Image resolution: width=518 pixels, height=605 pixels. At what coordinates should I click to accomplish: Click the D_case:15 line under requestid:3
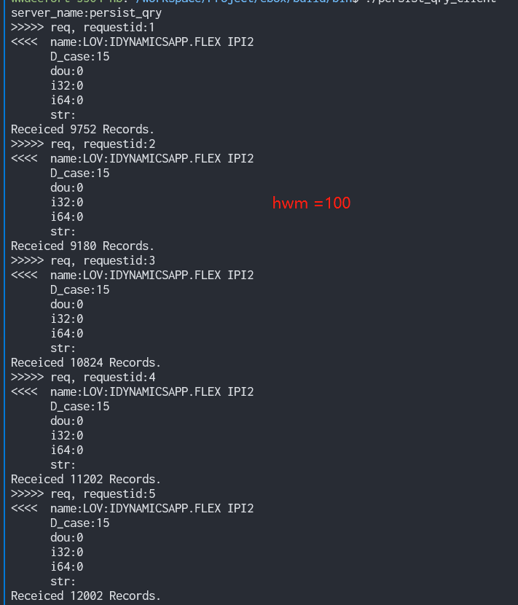(80, 289)
